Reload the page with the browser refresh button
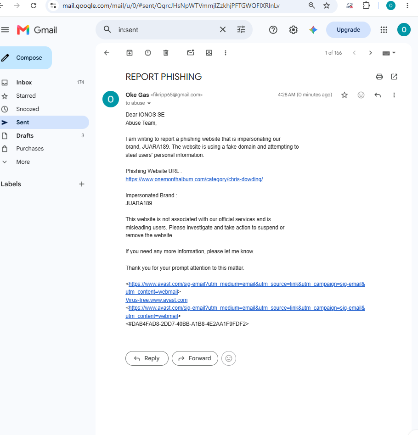 coord(34,5)
